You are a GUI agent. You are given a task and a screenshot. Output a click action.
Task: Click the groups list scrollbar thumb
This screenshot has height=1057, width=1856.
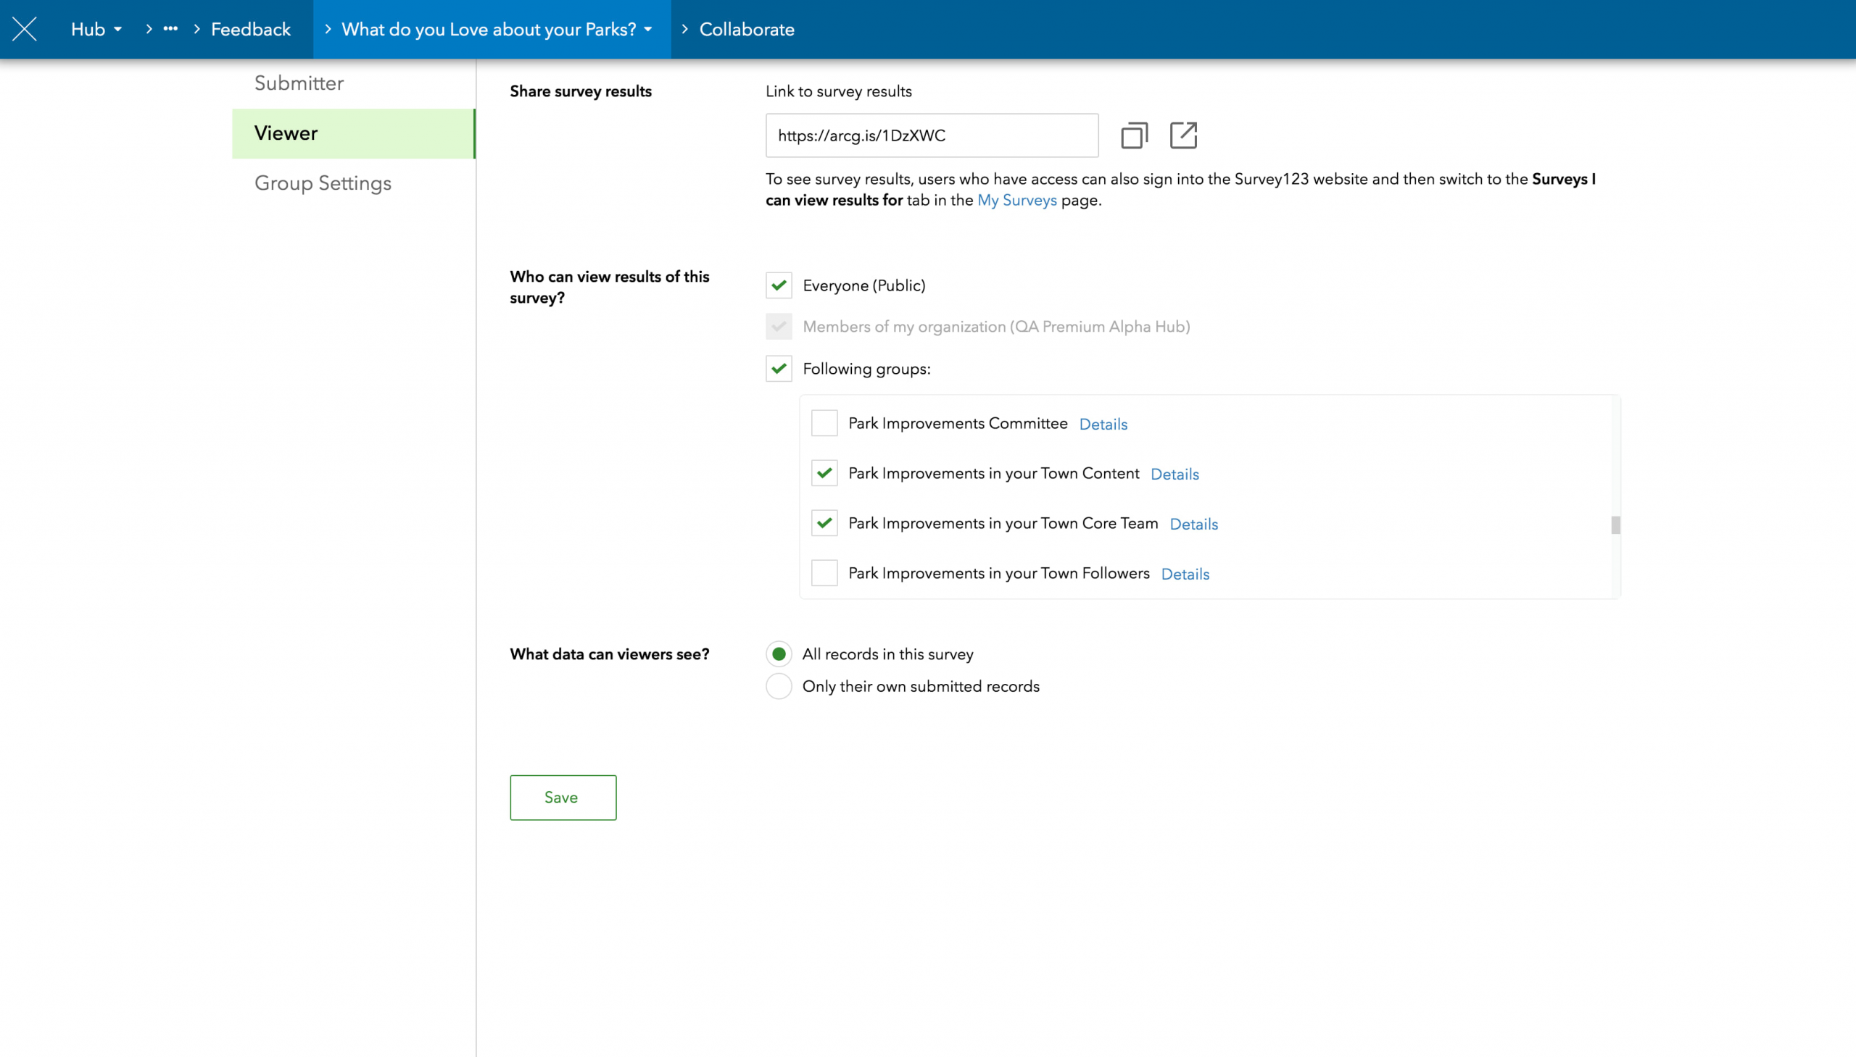tap(1615, 524)
